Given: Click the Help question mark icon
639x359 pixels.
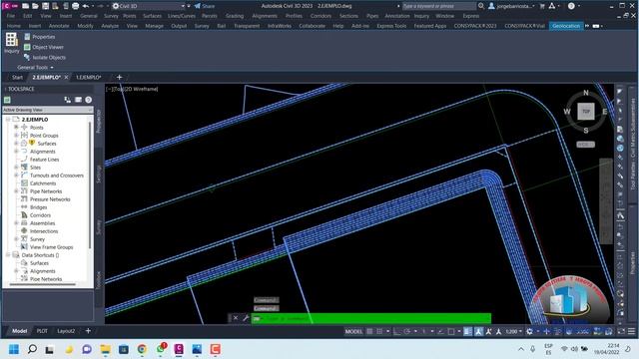Looking at the screenshot, I should (571, 6).
